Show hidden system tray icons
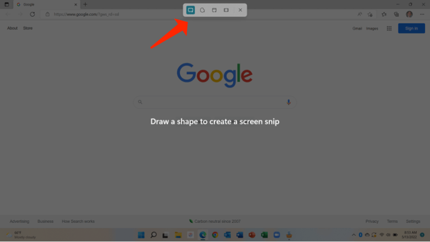 click(x=354, y=235)
